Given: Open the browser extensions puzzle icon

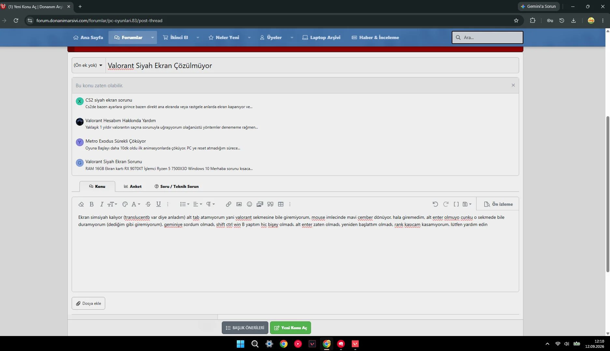Looking at the screenshot, I should click(533, 21).
